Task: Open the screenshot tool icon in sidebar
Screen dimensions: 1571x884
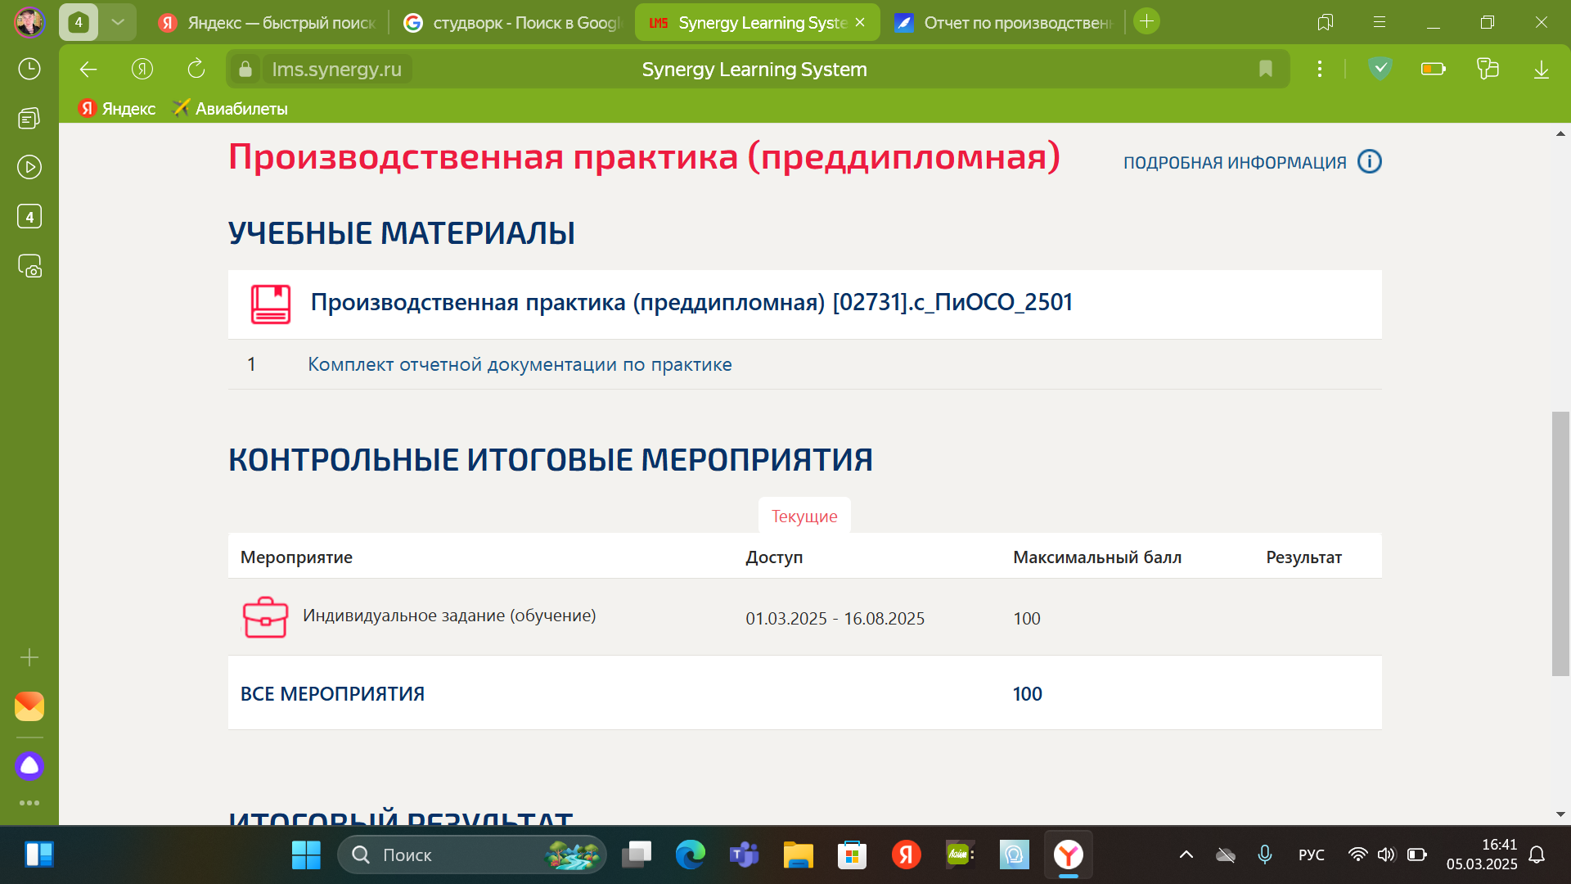Action: 29,267
